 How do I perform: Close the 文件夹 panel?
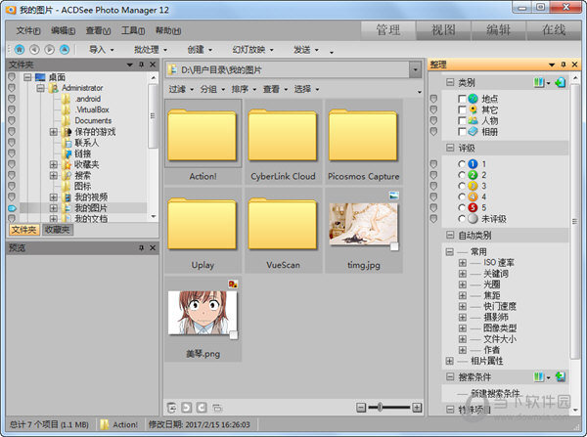click(153, 65)
